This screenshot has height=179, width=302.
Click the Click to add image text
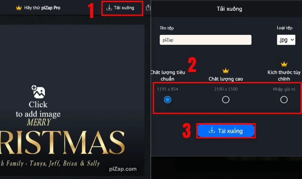click(38, 109)
